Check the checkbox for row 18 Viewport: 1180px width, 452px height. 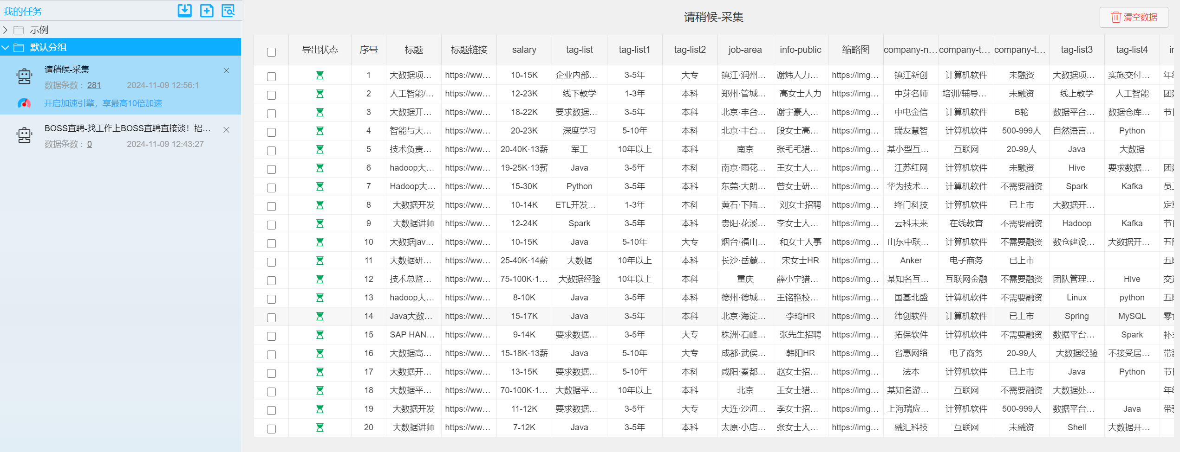click(x=272, y=392)
